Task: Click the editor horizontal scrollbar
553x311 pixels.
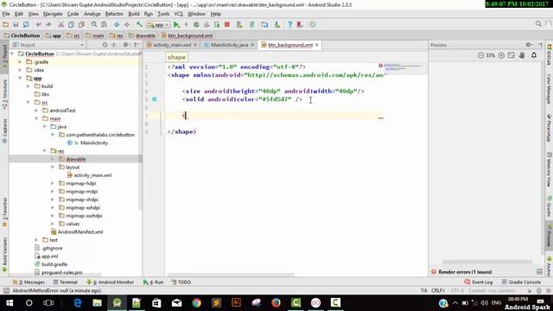Action: point(231,275)
